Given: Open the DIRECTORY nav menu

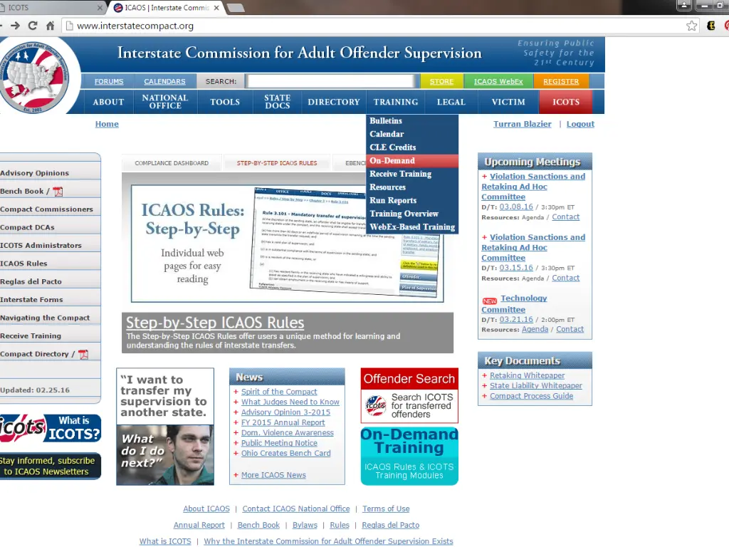Looking at the screenshot, I should pyautogui.click(x=334, y=102).
